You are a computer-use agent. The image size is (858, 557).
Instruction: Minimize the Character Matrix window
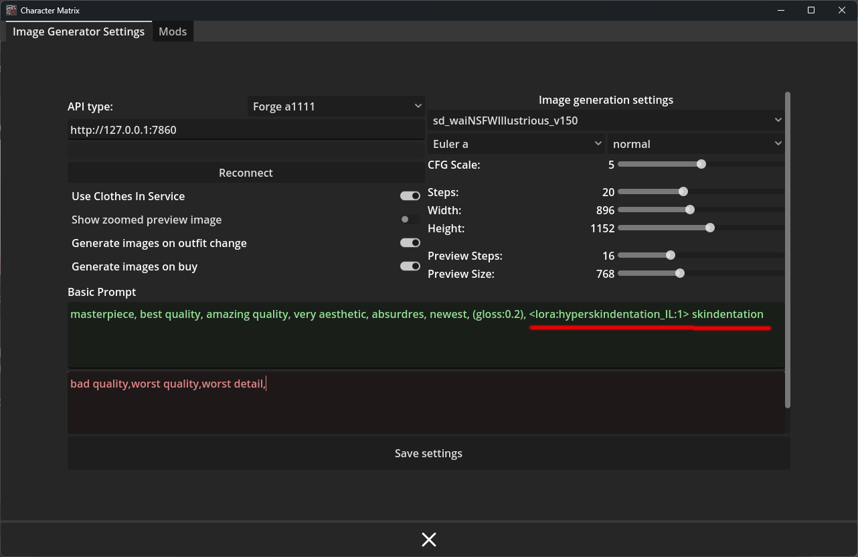click(781, 10)
